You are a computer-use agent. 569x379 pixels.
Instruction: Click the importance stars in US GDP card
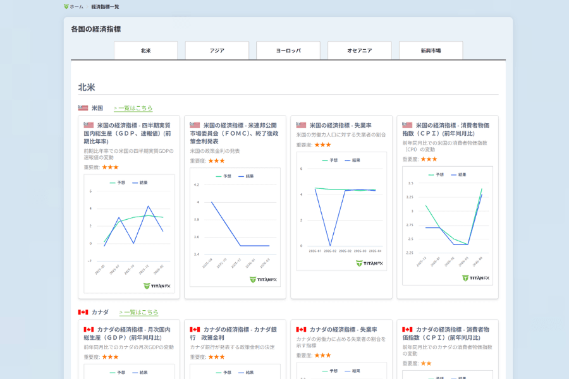pos(110,167)
